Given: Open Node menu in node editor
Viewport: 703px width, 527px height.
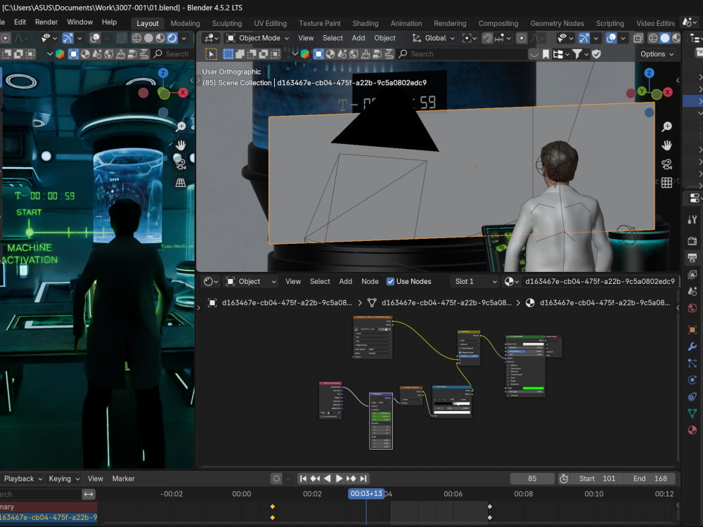Looking at the screenshot, I should pyautogui.click(x=370, y=282).
